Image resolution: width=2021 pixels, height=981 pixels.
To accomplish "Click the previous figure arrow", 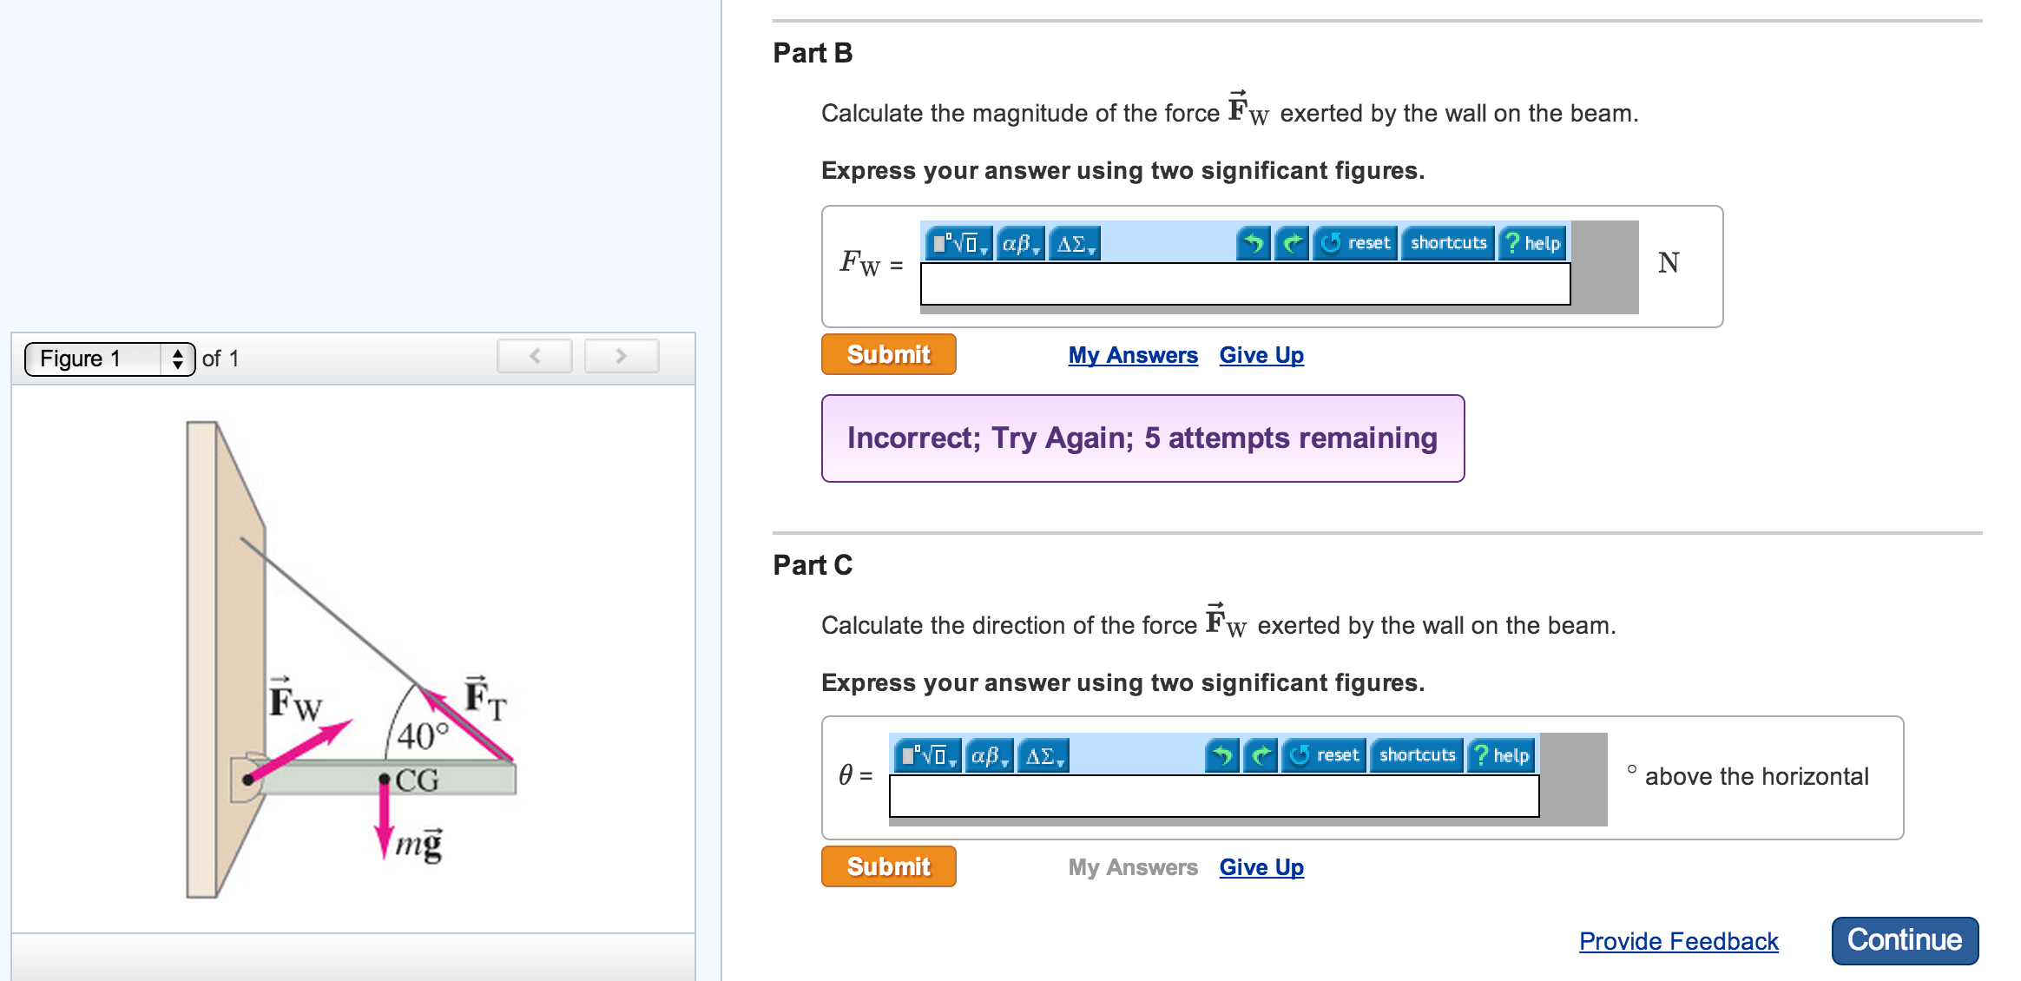I will click(535, 356).
